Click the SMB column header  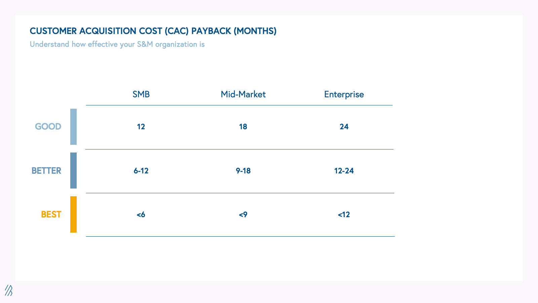(141, 94)
